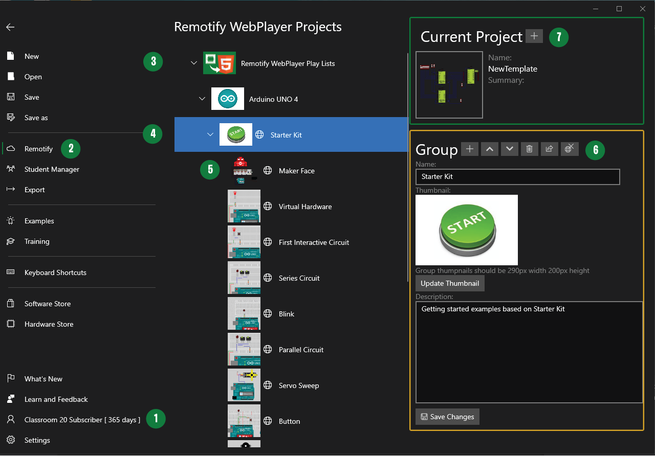Click the Servo Sweep circuit thumbnail
The height and width of the screenshot is (456, 655).
(244, 385)
